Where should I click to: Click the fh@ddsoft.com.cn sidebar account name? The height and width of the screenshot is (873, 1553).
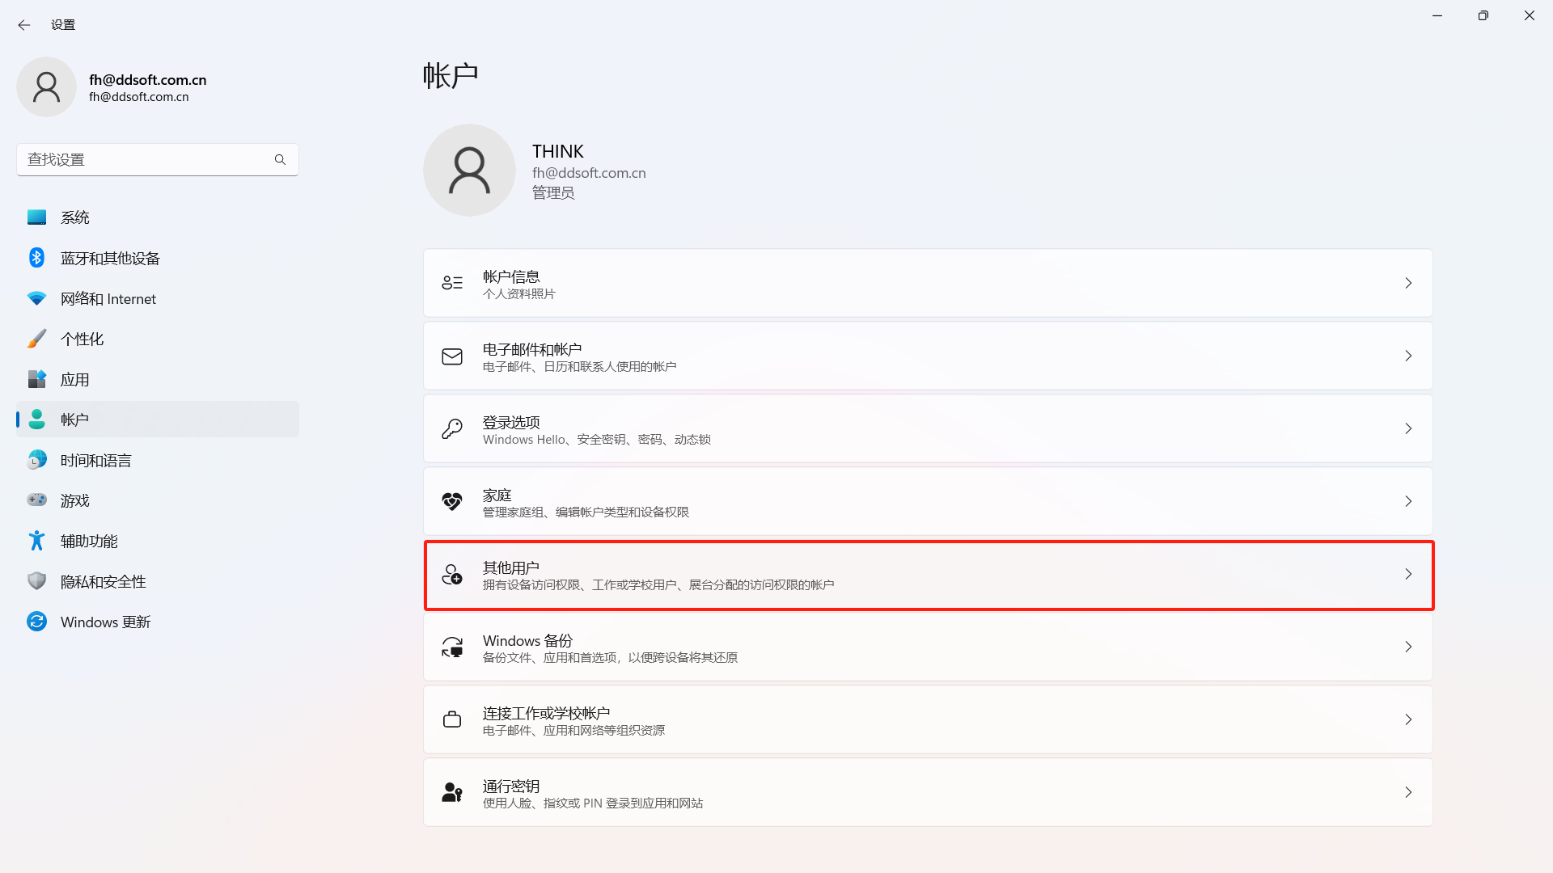(x=148, y=79)
